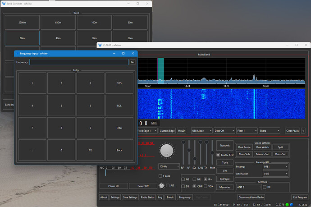
Task: Open the 100 Hz tuning step dropdown
Action: (169, 166)
